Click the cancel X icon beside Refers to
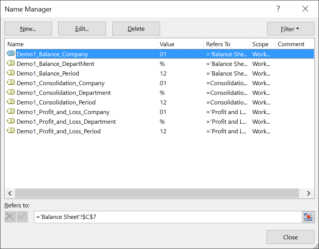Image resolution: width=319 pixels, height=249 pixels. pyautogui.click(x=10, y=217)
